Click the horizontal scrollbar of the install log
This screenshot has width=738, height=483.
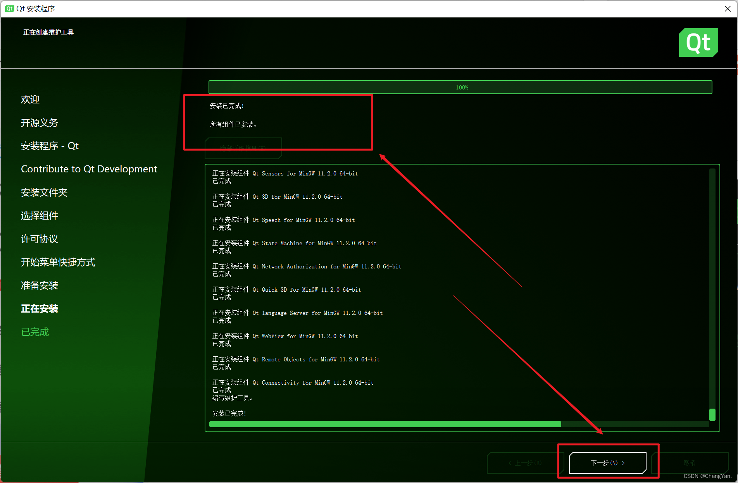pyautogui.click(x=459, y=424)
